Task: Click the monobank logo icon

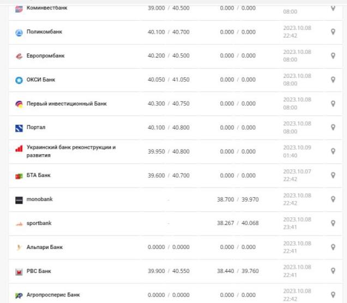Action: pyautogui.click(x=19, y=200)
